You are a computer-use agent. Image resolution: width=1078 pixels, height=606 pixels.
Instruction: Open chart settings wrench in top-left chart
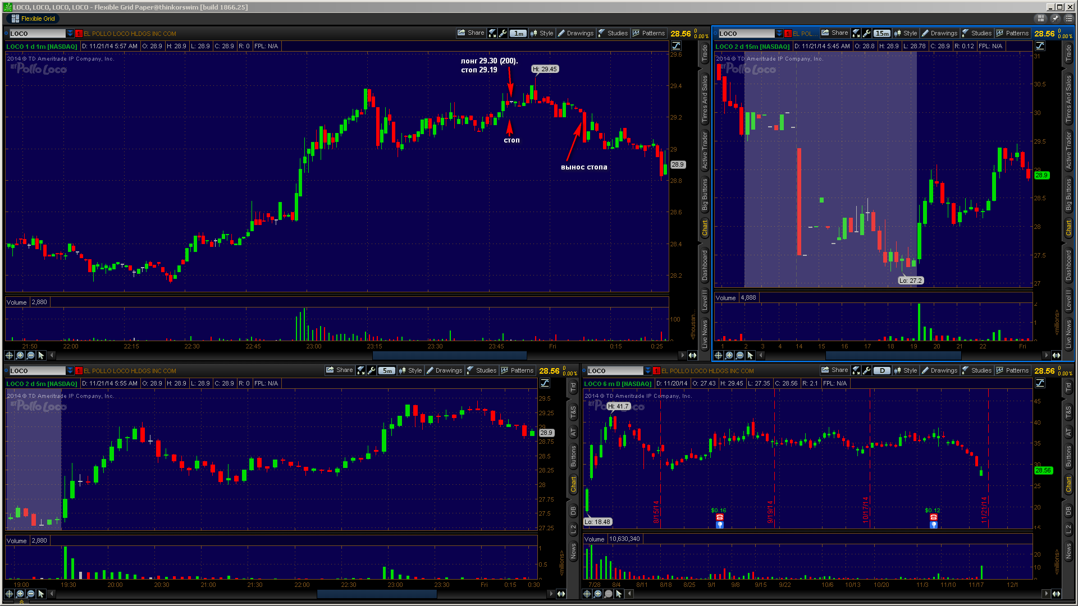tap(503, 33)
